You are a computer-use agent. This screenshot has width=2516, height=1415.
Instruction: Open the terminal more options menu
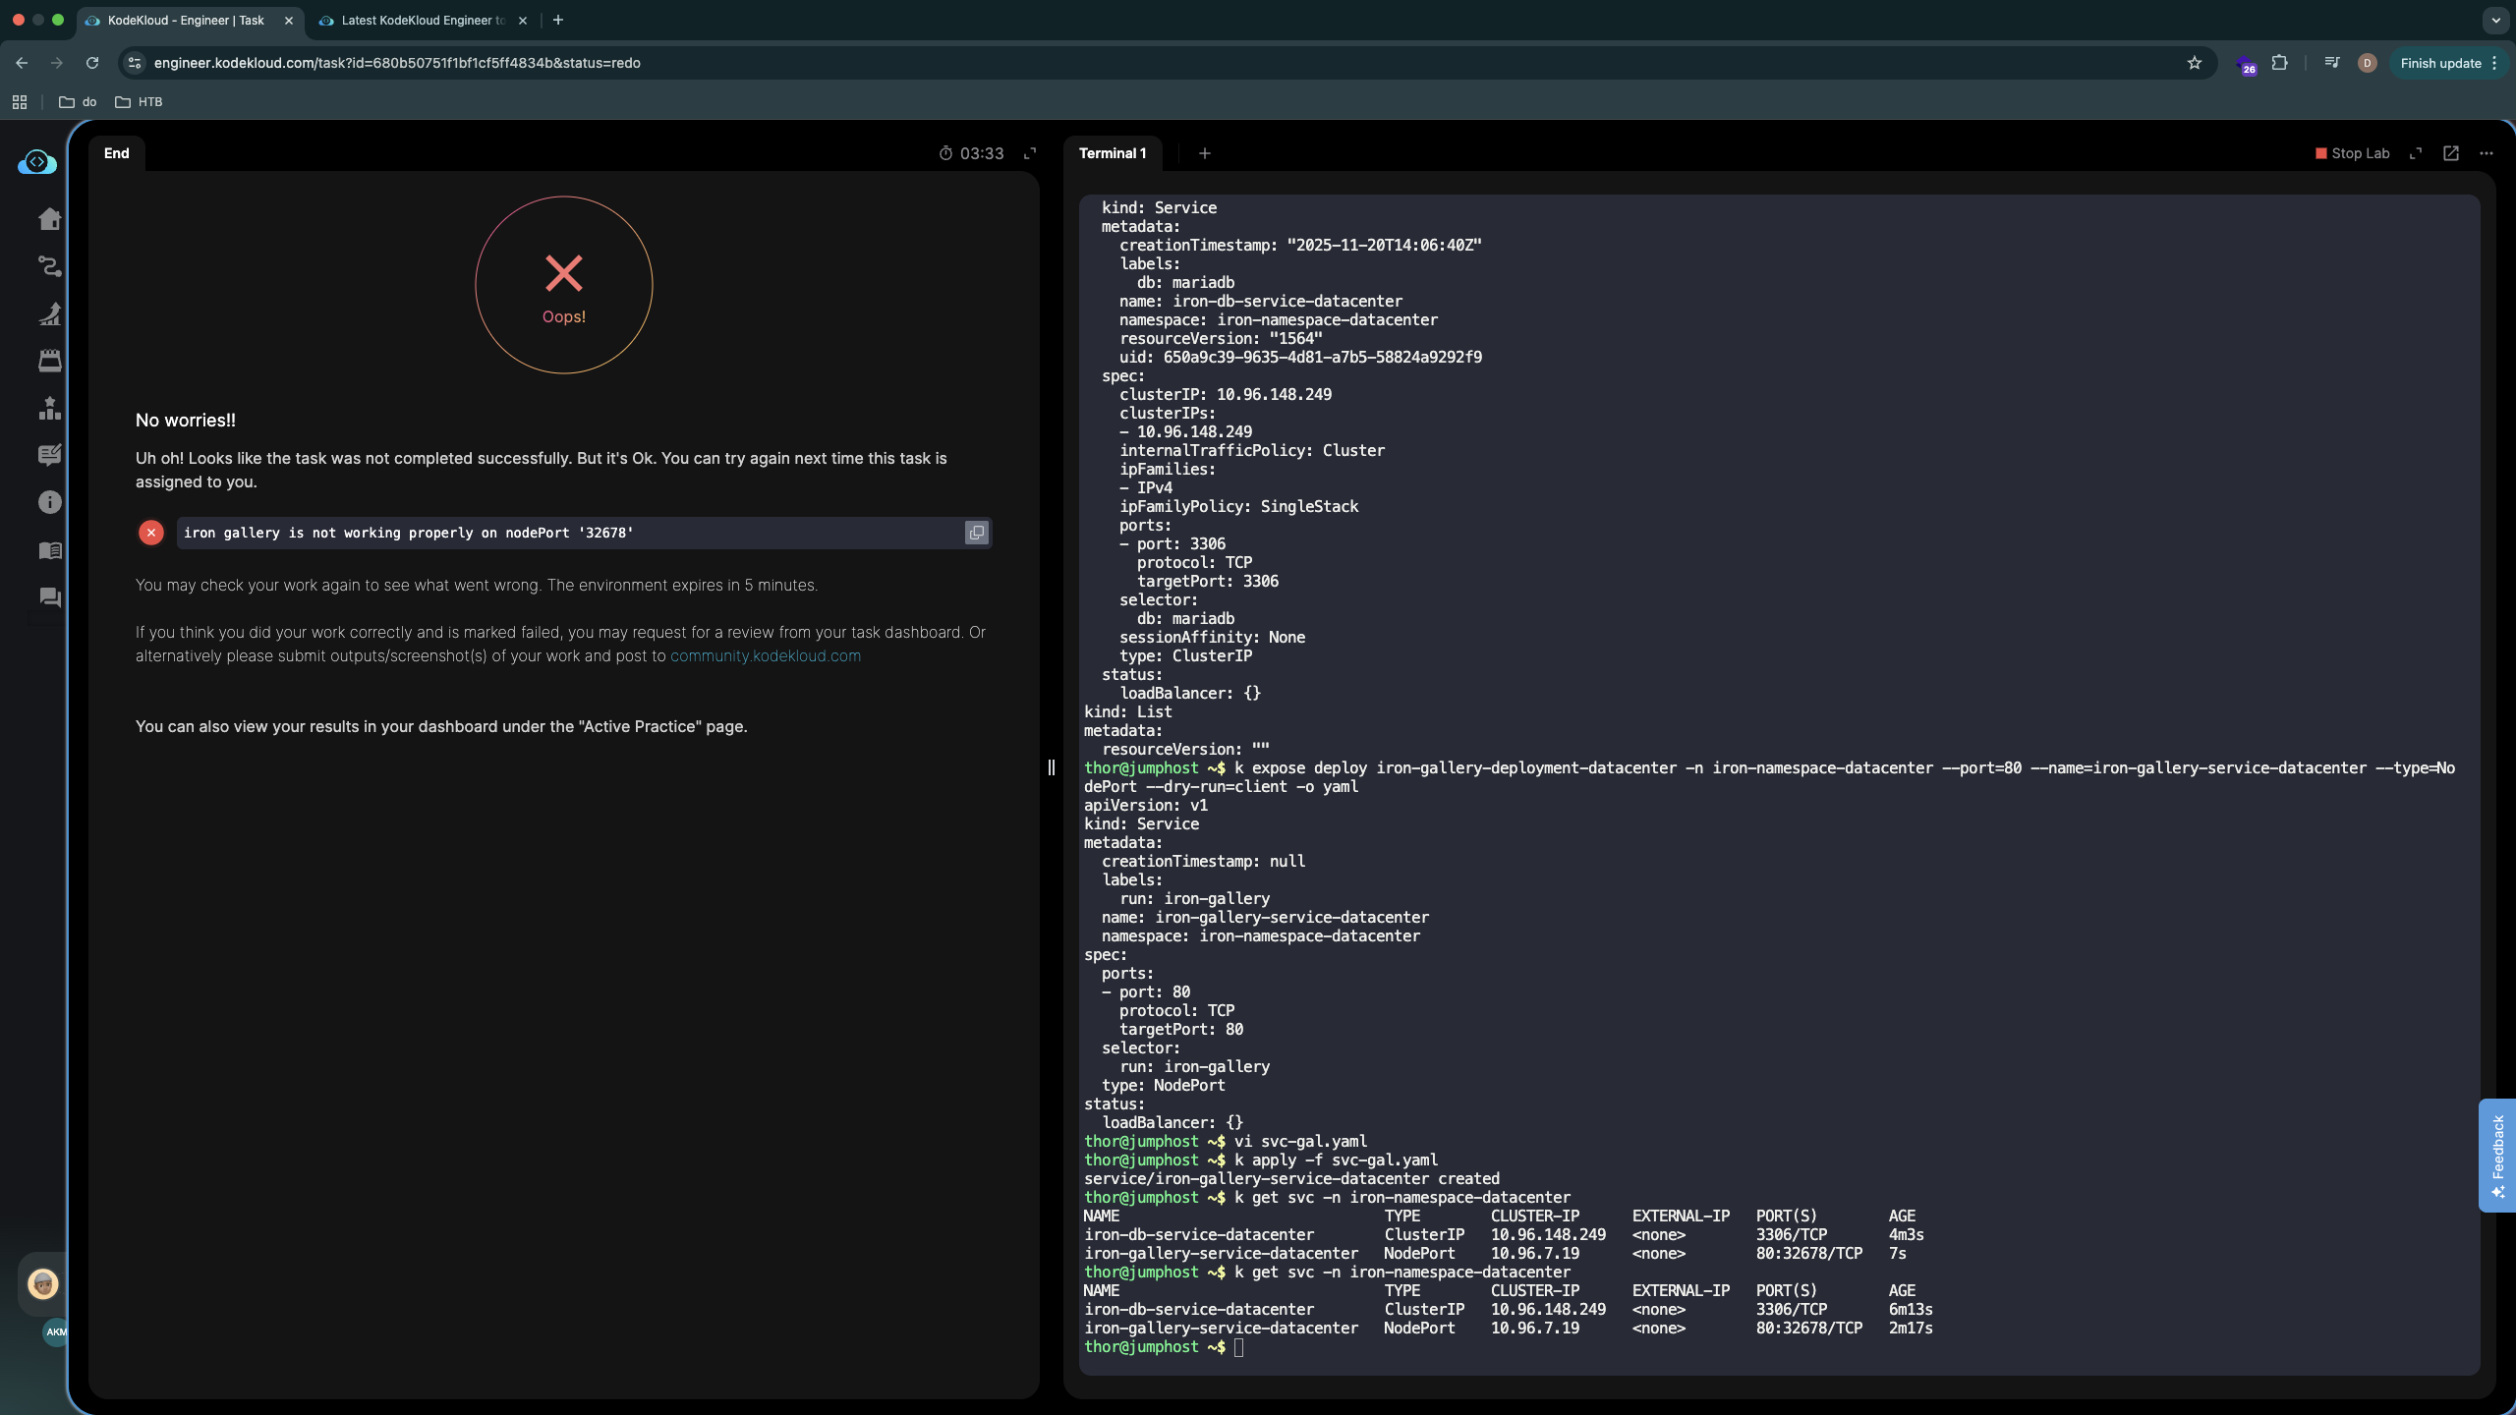[2487, 153]
